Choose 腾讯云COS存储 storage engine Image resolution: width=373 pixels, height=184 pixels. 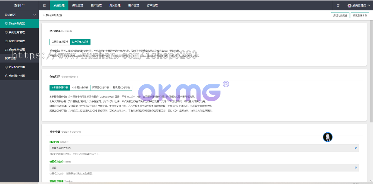[121, 87]
